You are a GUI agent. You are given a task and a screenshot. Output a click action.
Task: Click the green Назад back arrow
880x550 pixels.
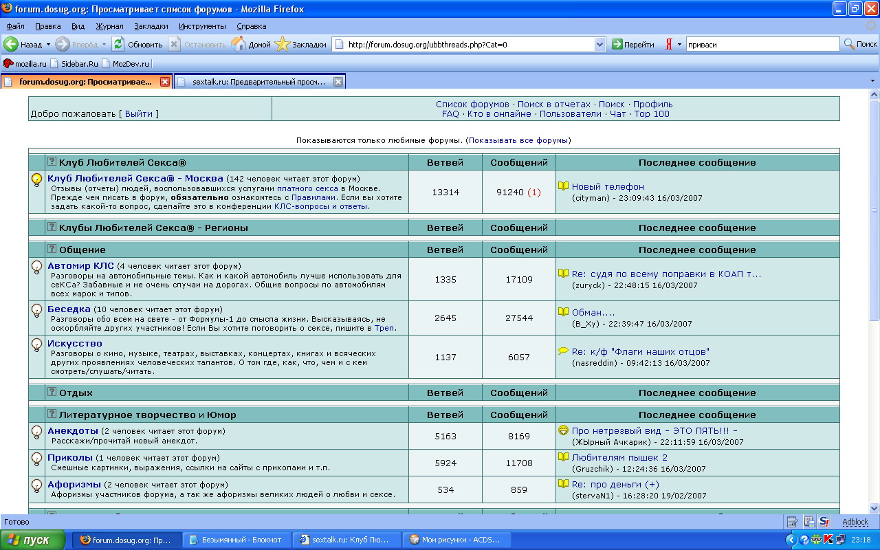coord(11,44)
